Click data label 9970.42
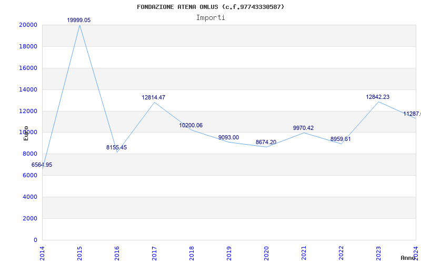 (303, 128)
